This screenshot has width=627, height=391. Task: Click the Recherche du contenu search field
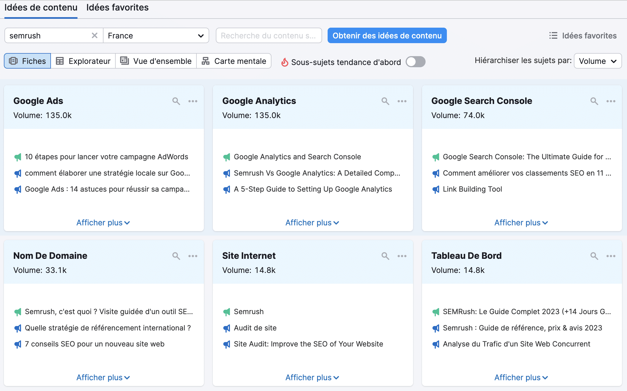coord(269,35)
